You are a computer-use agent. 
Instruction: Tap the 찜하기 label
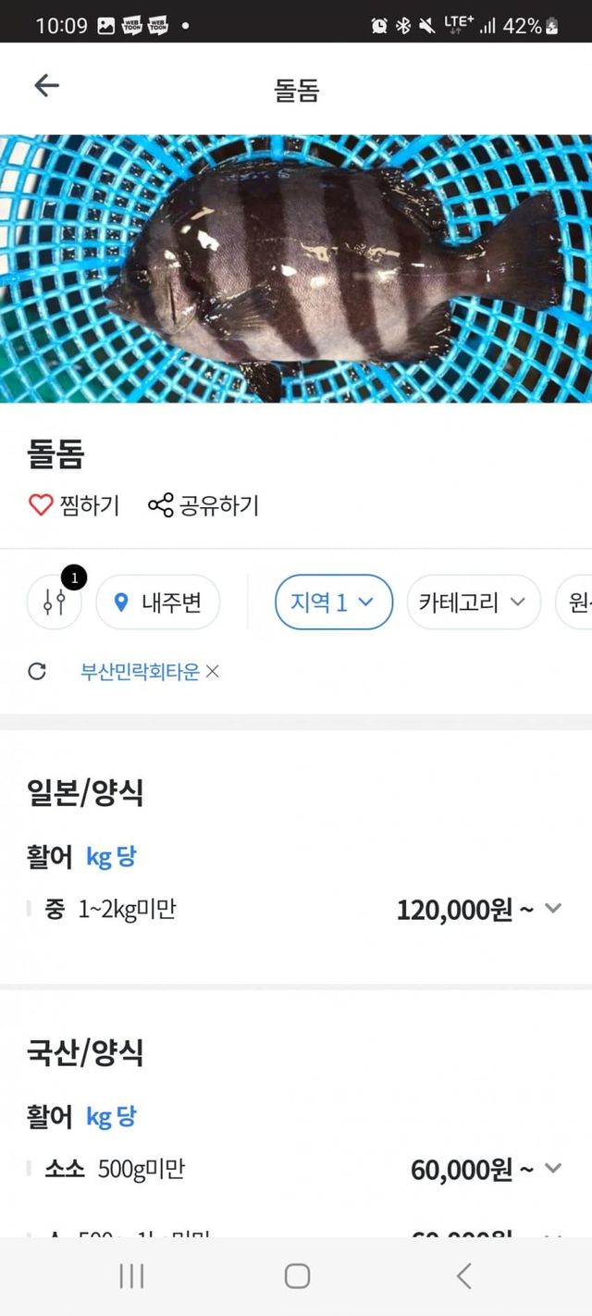coord(90,505)
